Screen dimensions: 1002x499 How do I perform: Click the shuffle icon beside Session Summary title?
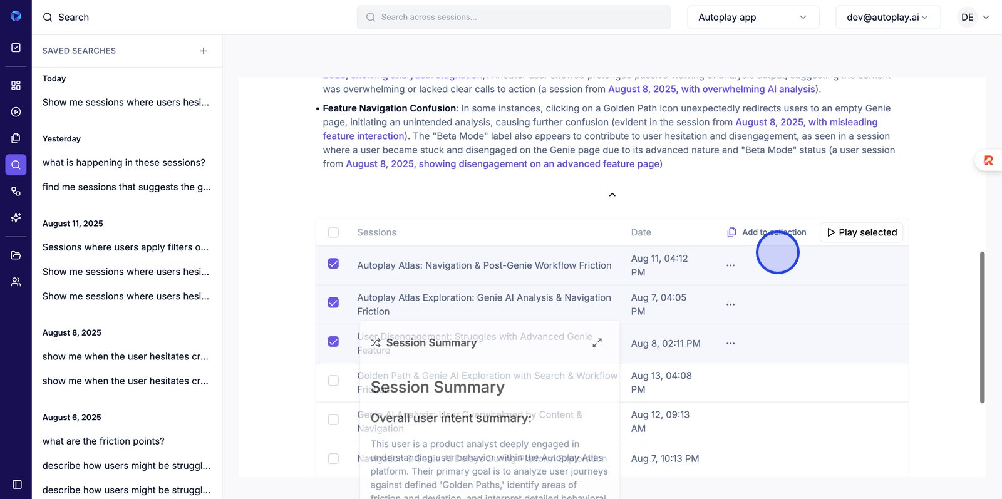pos(376,343)
